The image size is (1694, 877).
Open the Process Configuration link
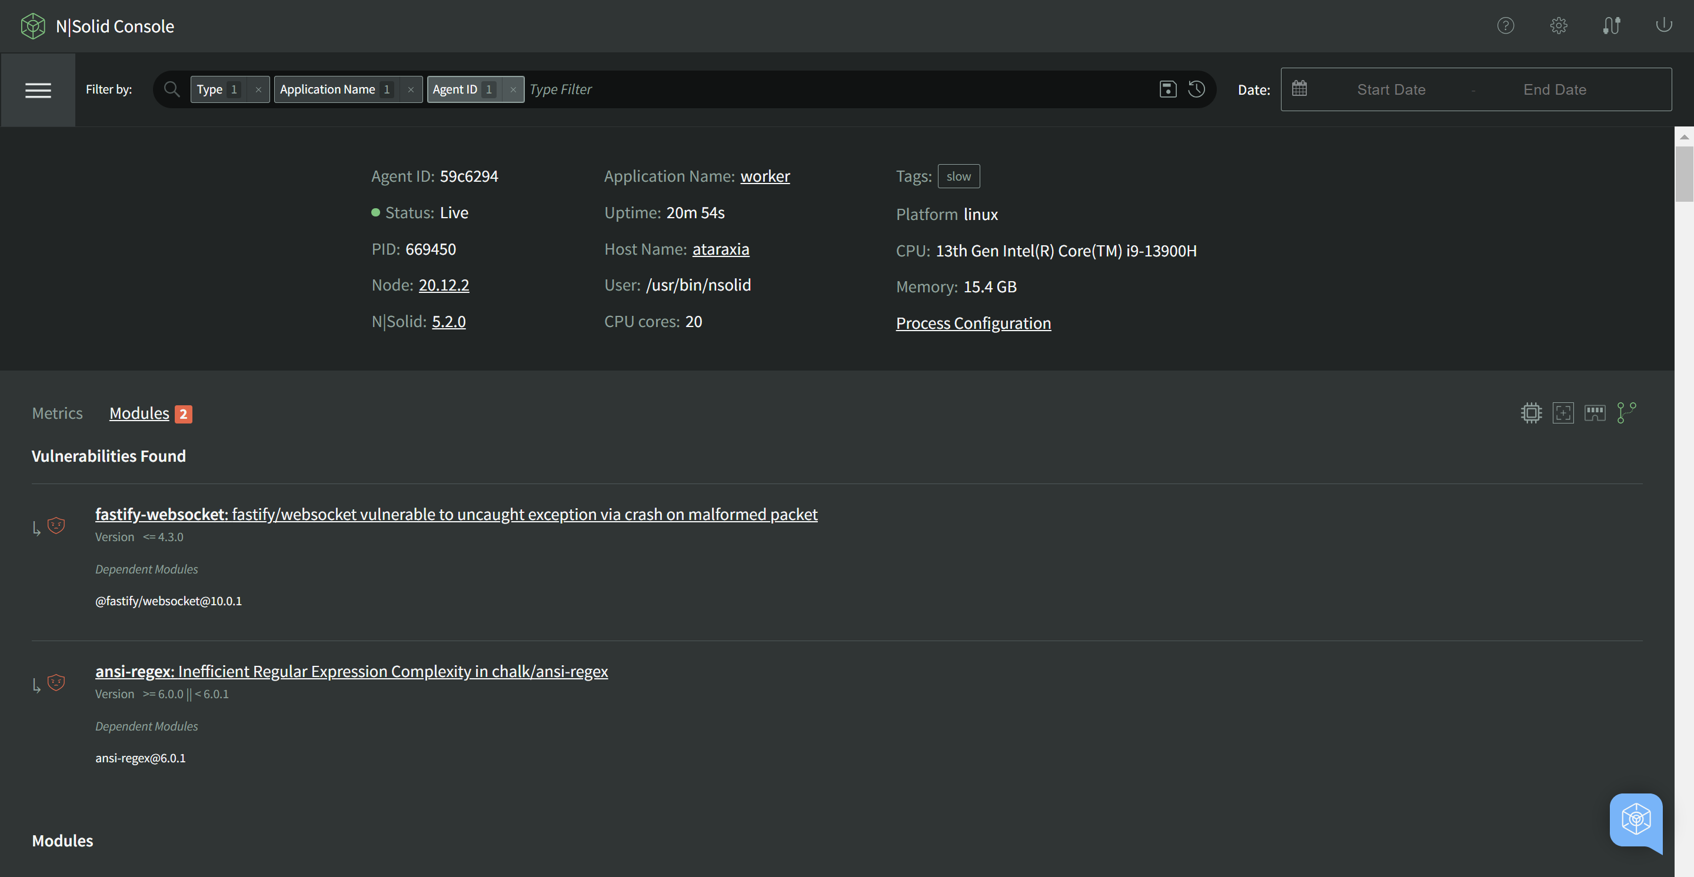coord(973,323)
